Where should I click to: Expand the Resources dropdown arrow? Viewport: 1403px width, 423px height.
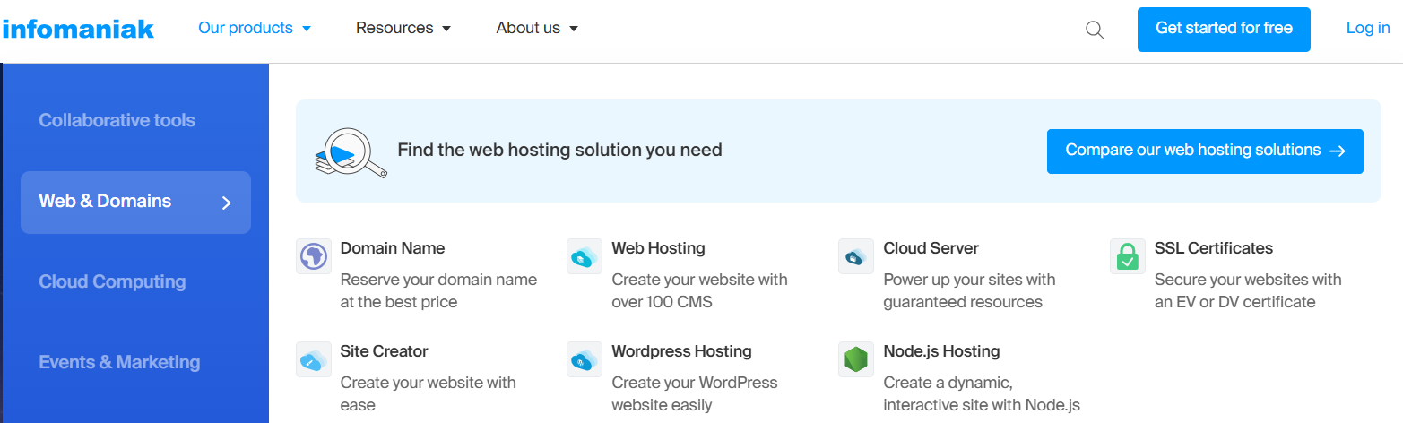point(446,29)
